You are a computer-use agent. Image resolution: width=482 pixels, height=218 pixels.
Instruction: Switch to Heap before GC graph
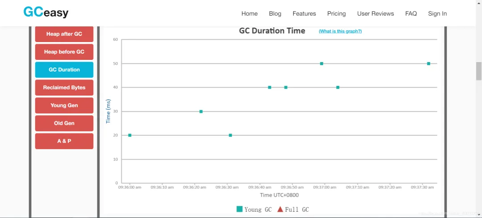tap(64, 52)
